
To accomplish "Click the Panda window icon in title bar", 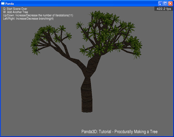I will (3, 3).
